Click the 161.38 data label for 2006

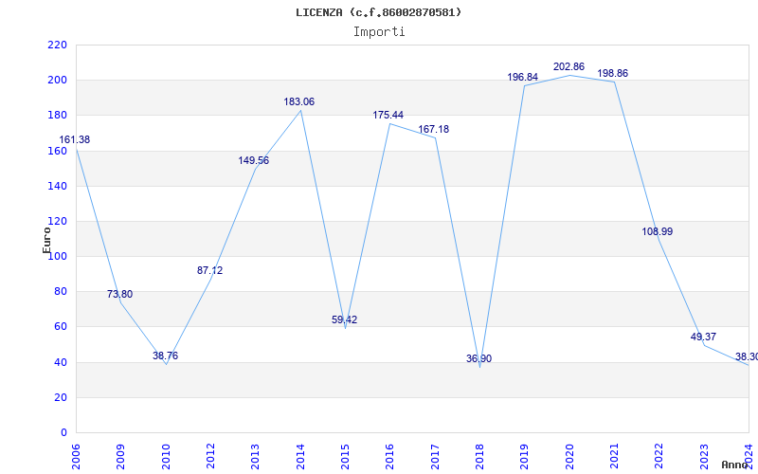tap(75, 139)
